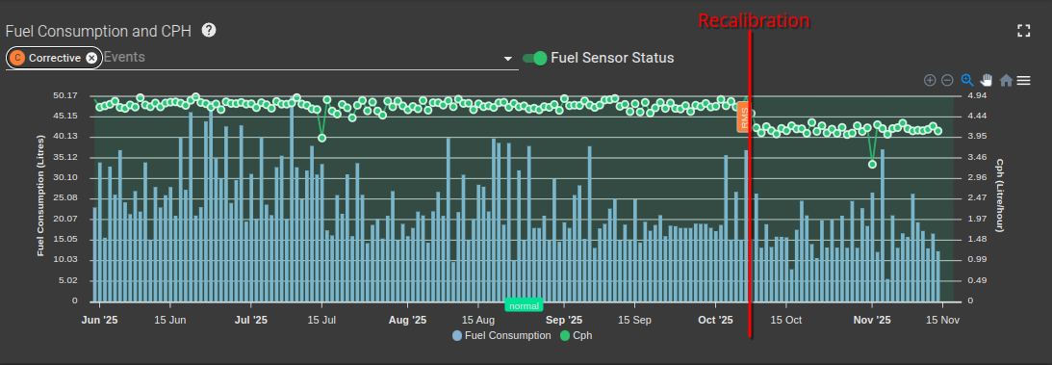Click the Nov '25 axis label

[x=872, y=320]
